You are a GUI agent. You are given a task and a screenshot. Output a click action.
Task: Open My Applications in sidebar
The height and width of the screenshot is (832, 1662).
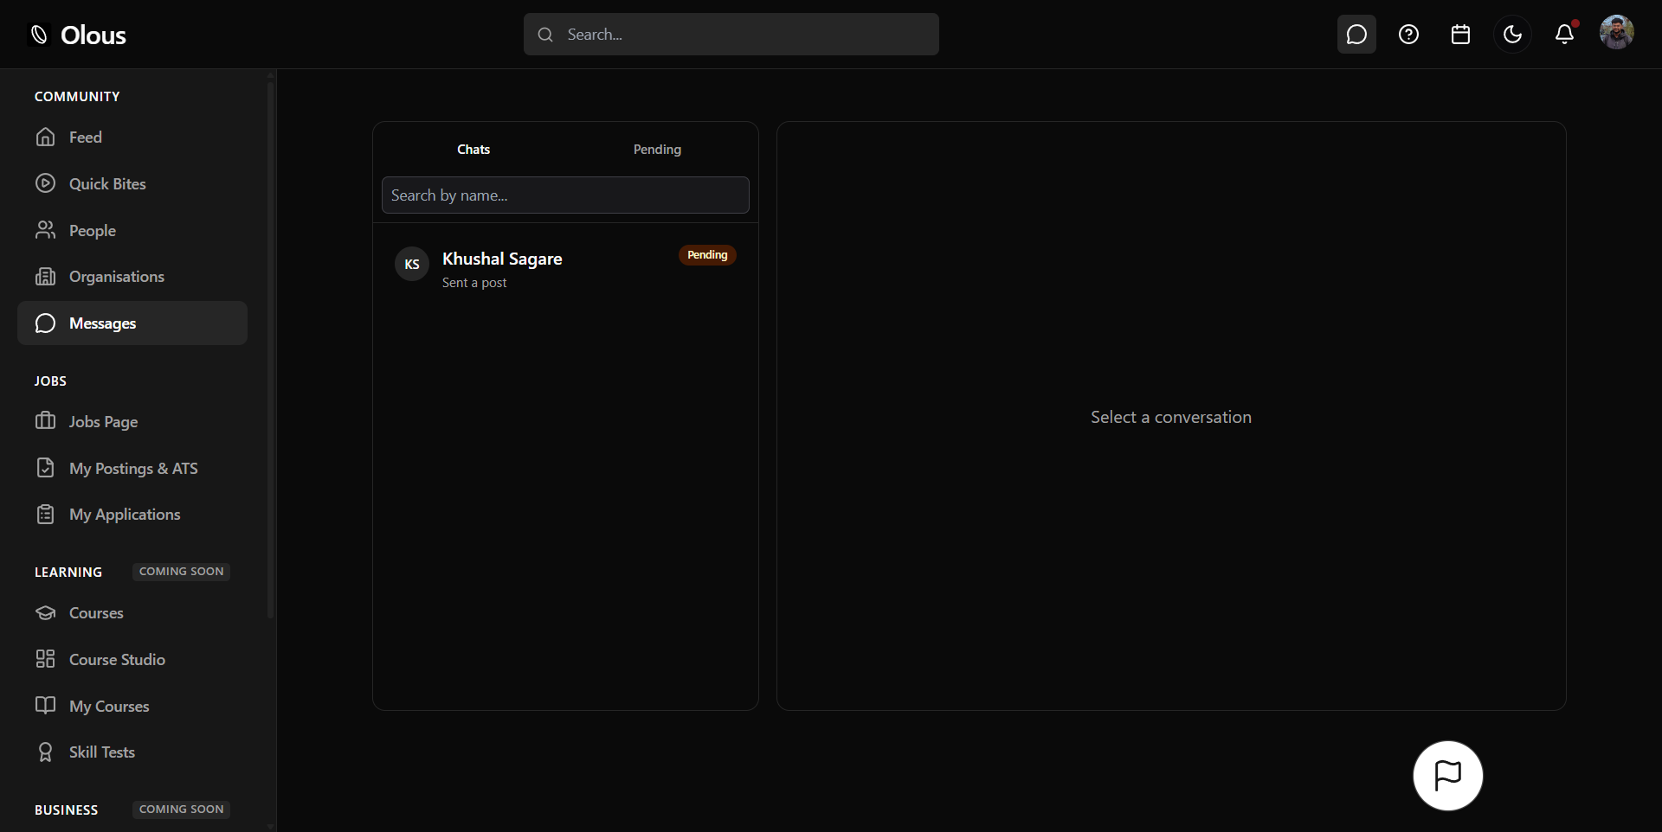click(132, 515)
